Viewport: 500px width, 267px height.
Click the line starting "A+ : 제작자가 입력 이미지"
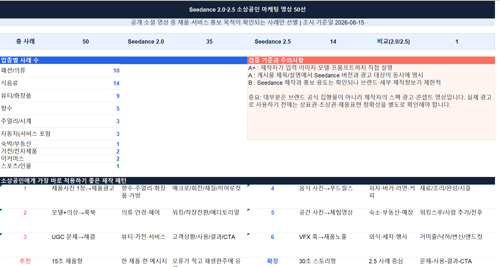click(x=320, y=68)
